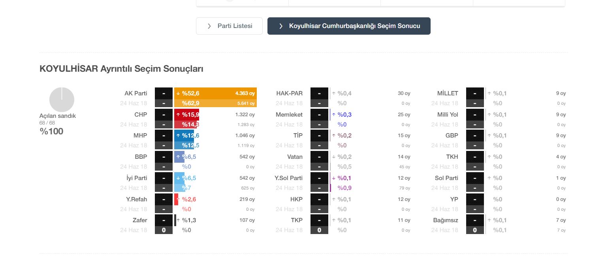Select the GBP party name
This screenshot has width=606, height=262.
[452, 136]
